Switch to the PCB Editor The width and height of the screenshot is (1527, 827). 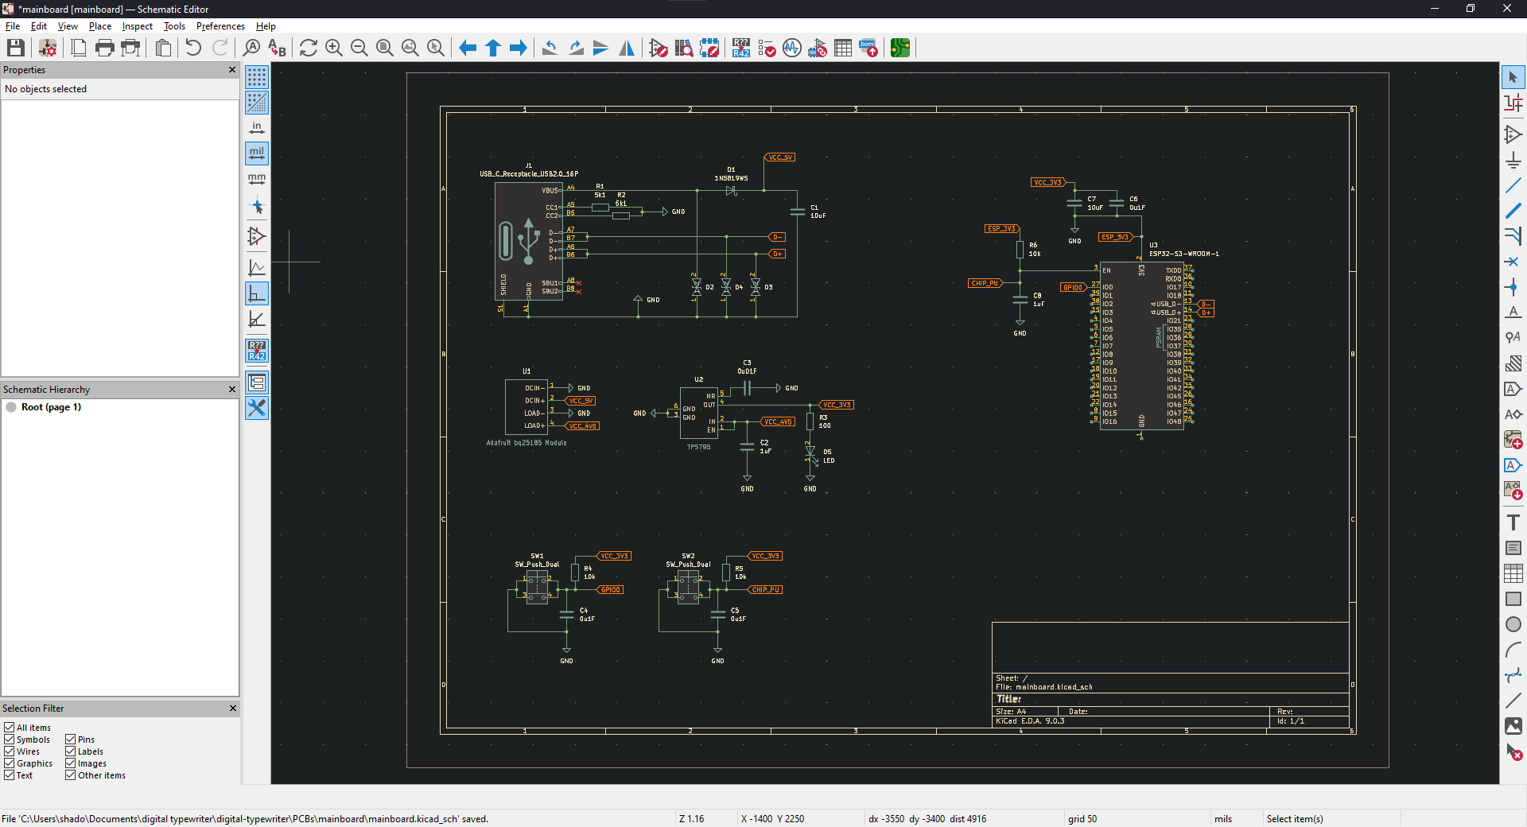pyautogui.click(x=900, y=48)
